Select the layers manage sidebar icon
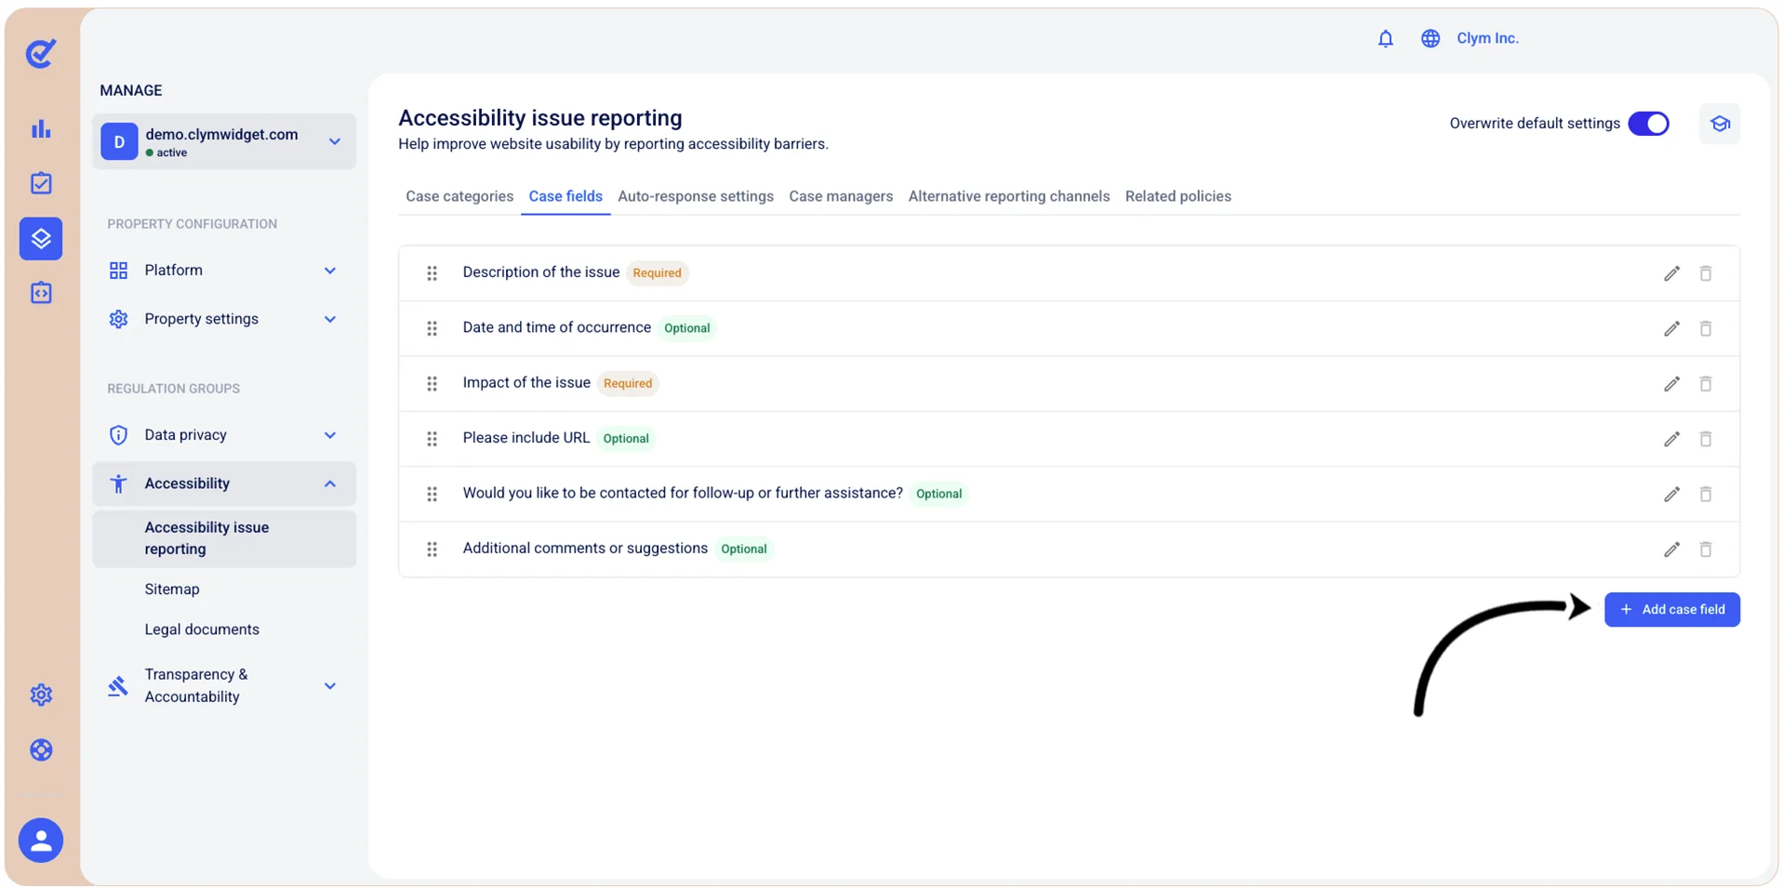The image size is (1783, 888). [41, 238]
